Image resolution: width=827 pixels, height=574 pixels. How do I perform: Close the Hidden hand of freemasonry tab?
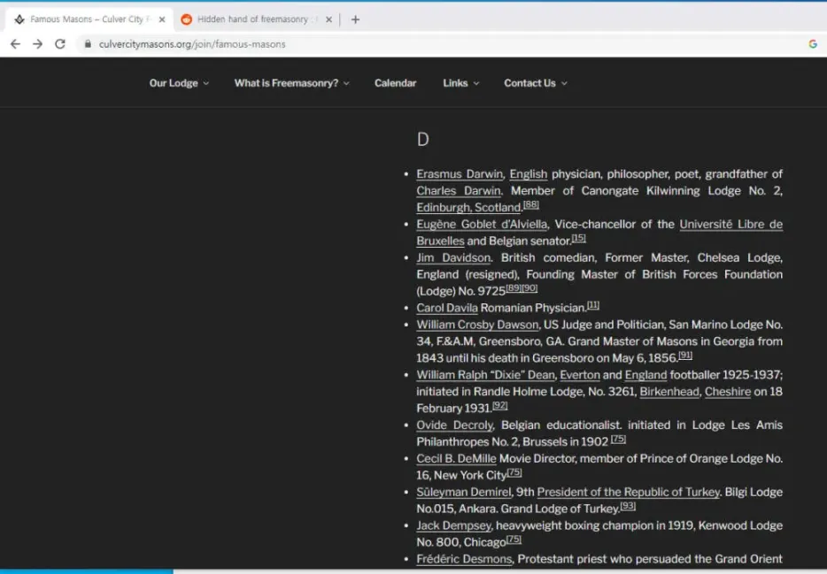click(x=328, y=19)
